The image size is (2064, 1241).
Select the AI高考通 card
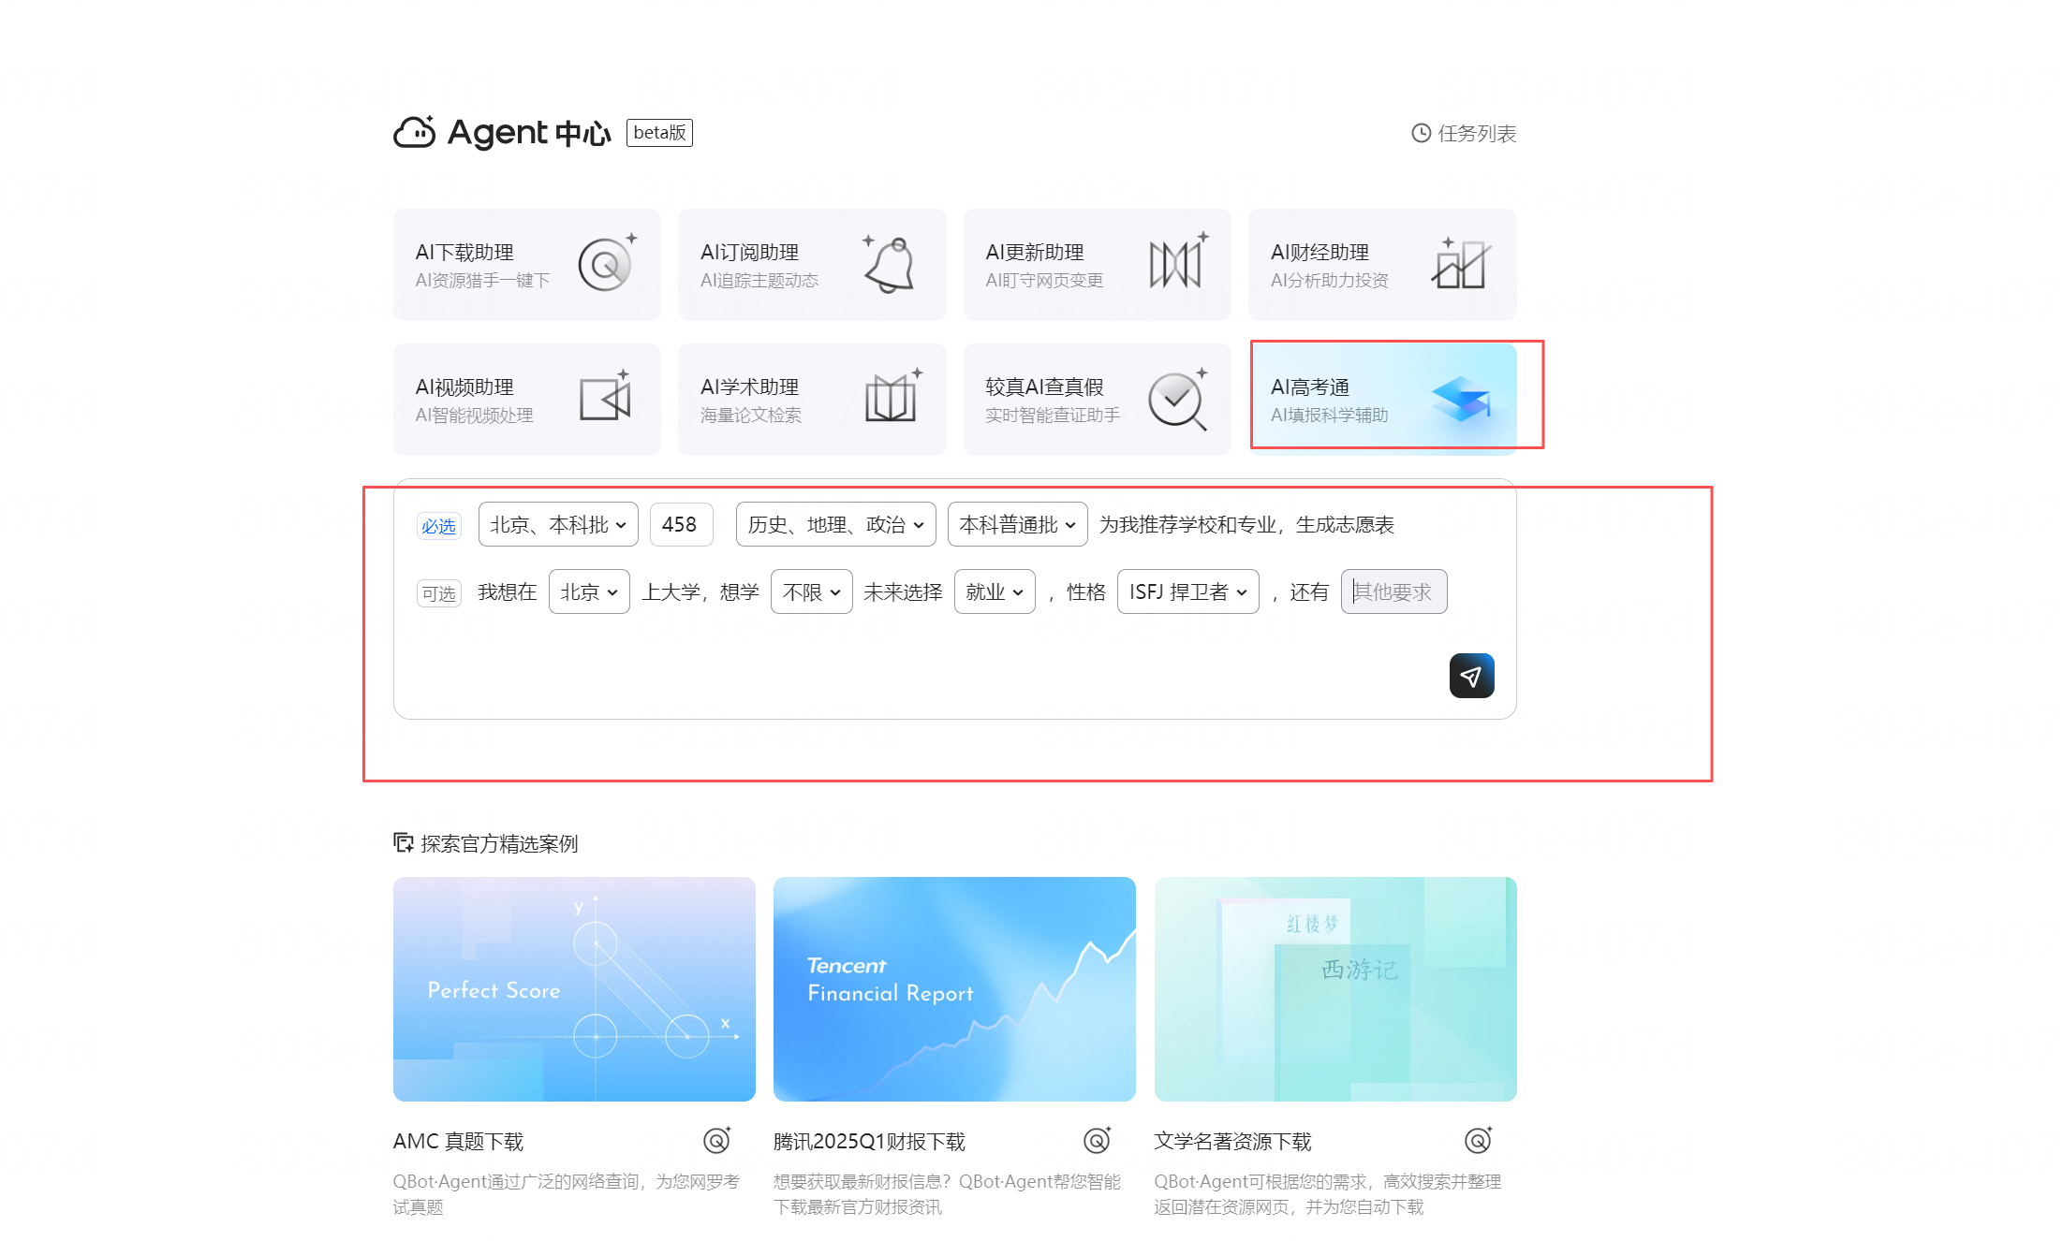1382,400
